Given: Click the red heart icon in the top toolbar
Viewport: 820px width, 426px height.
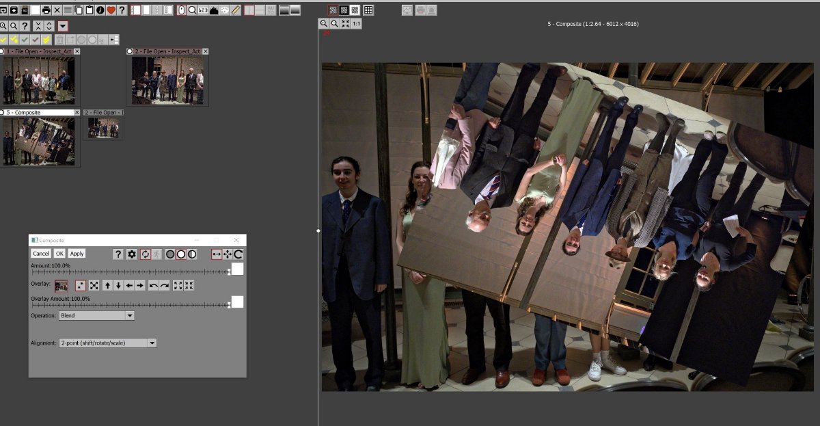Looking at the screenshot, I should 111,10.
